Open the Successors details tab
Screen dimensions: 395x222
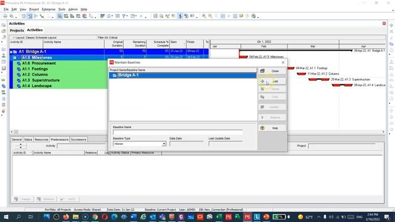point(78,139)
